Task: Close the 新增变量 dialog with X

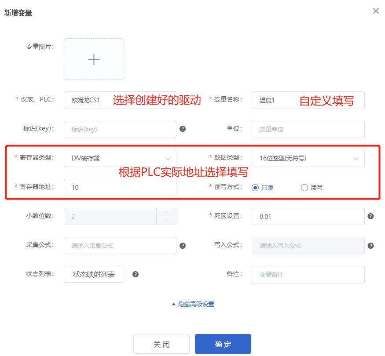Action: pyautogui.click(x=376, y=11)
